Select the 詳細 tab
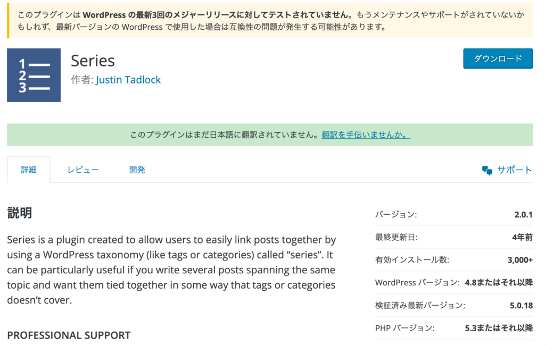The image size is (545, 345). point(29,170)
